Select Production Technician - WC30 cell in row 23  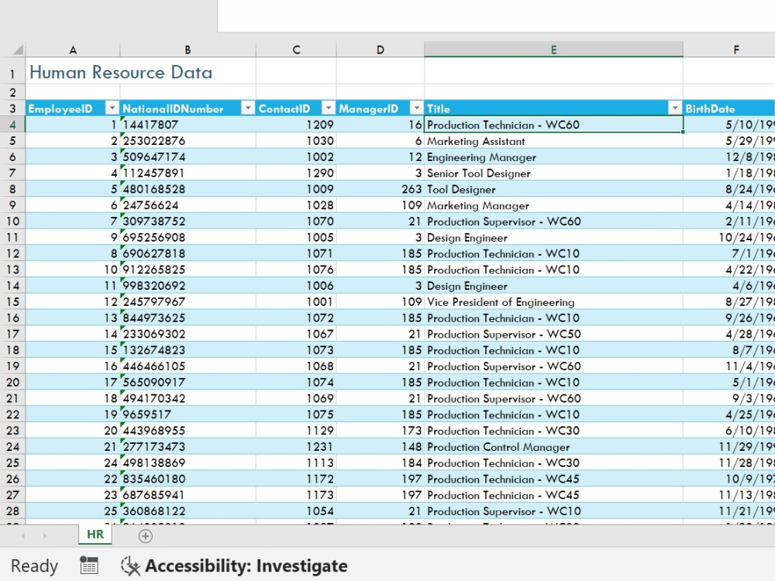pyautogui.click(x=553, y=430)
